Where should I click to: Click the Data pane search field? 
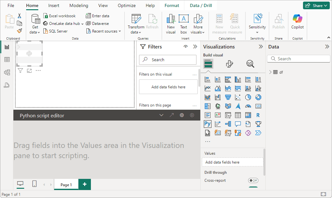click(x=298, y=58)
